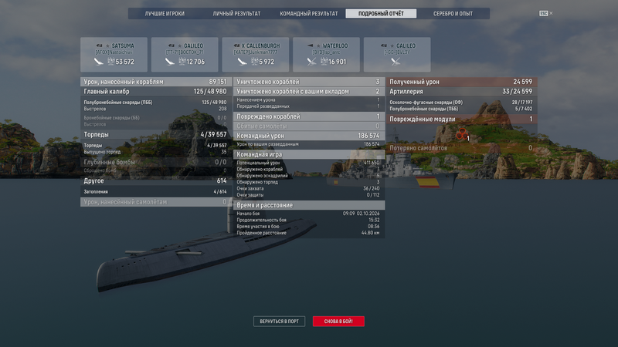Click the Передачей разведданных row
The height and width of the screenshot is (347, 618).
(309, 106)
